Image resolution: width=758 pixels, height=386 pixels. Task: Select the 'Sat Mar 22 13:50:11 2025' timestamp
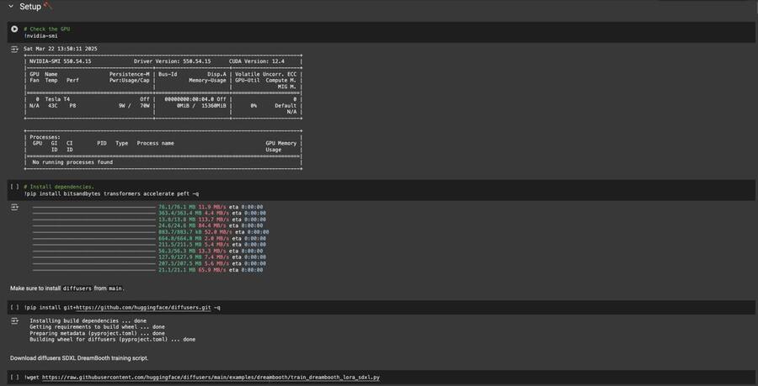61,49
